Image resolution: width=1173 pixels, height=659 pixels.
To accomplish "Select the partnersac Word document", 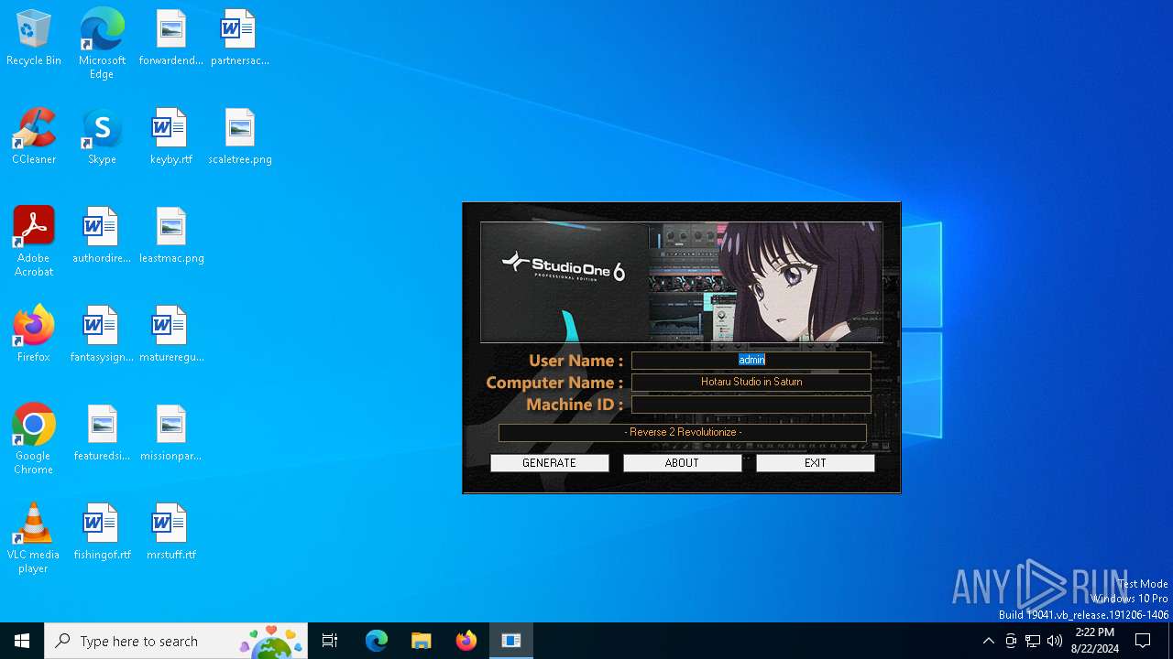I will [240, 38].
